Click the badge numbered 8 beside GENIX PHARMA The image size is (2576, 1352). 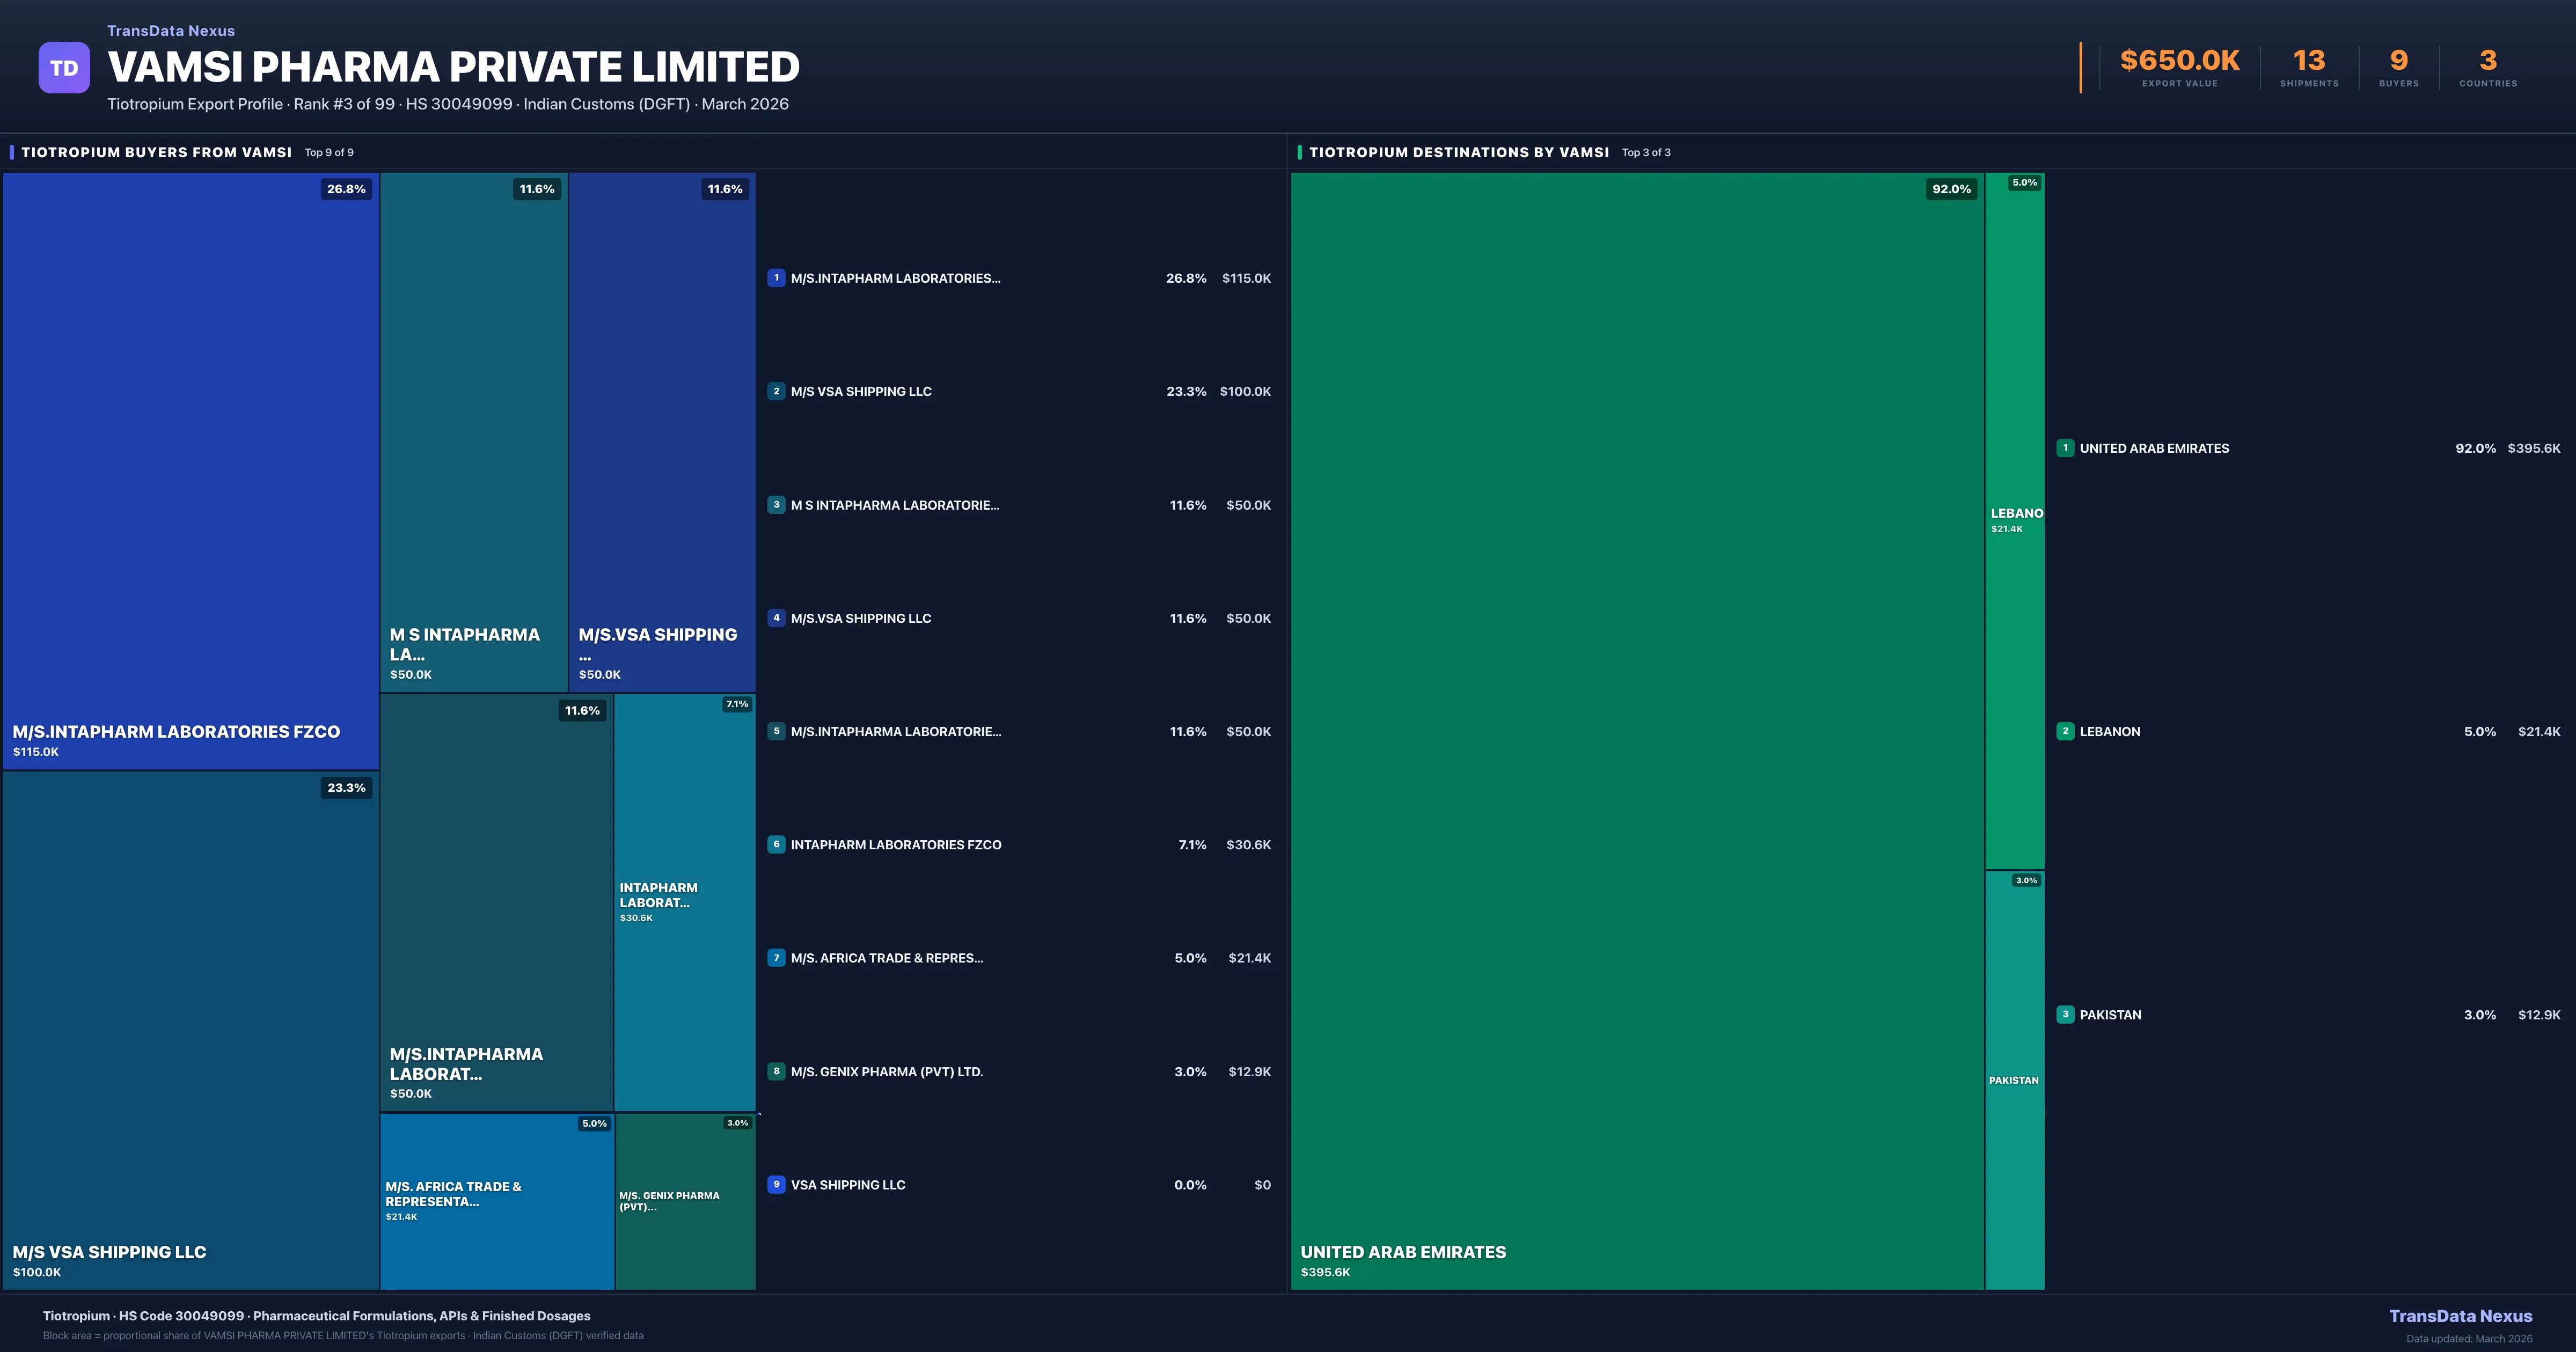pos(777,1071)
